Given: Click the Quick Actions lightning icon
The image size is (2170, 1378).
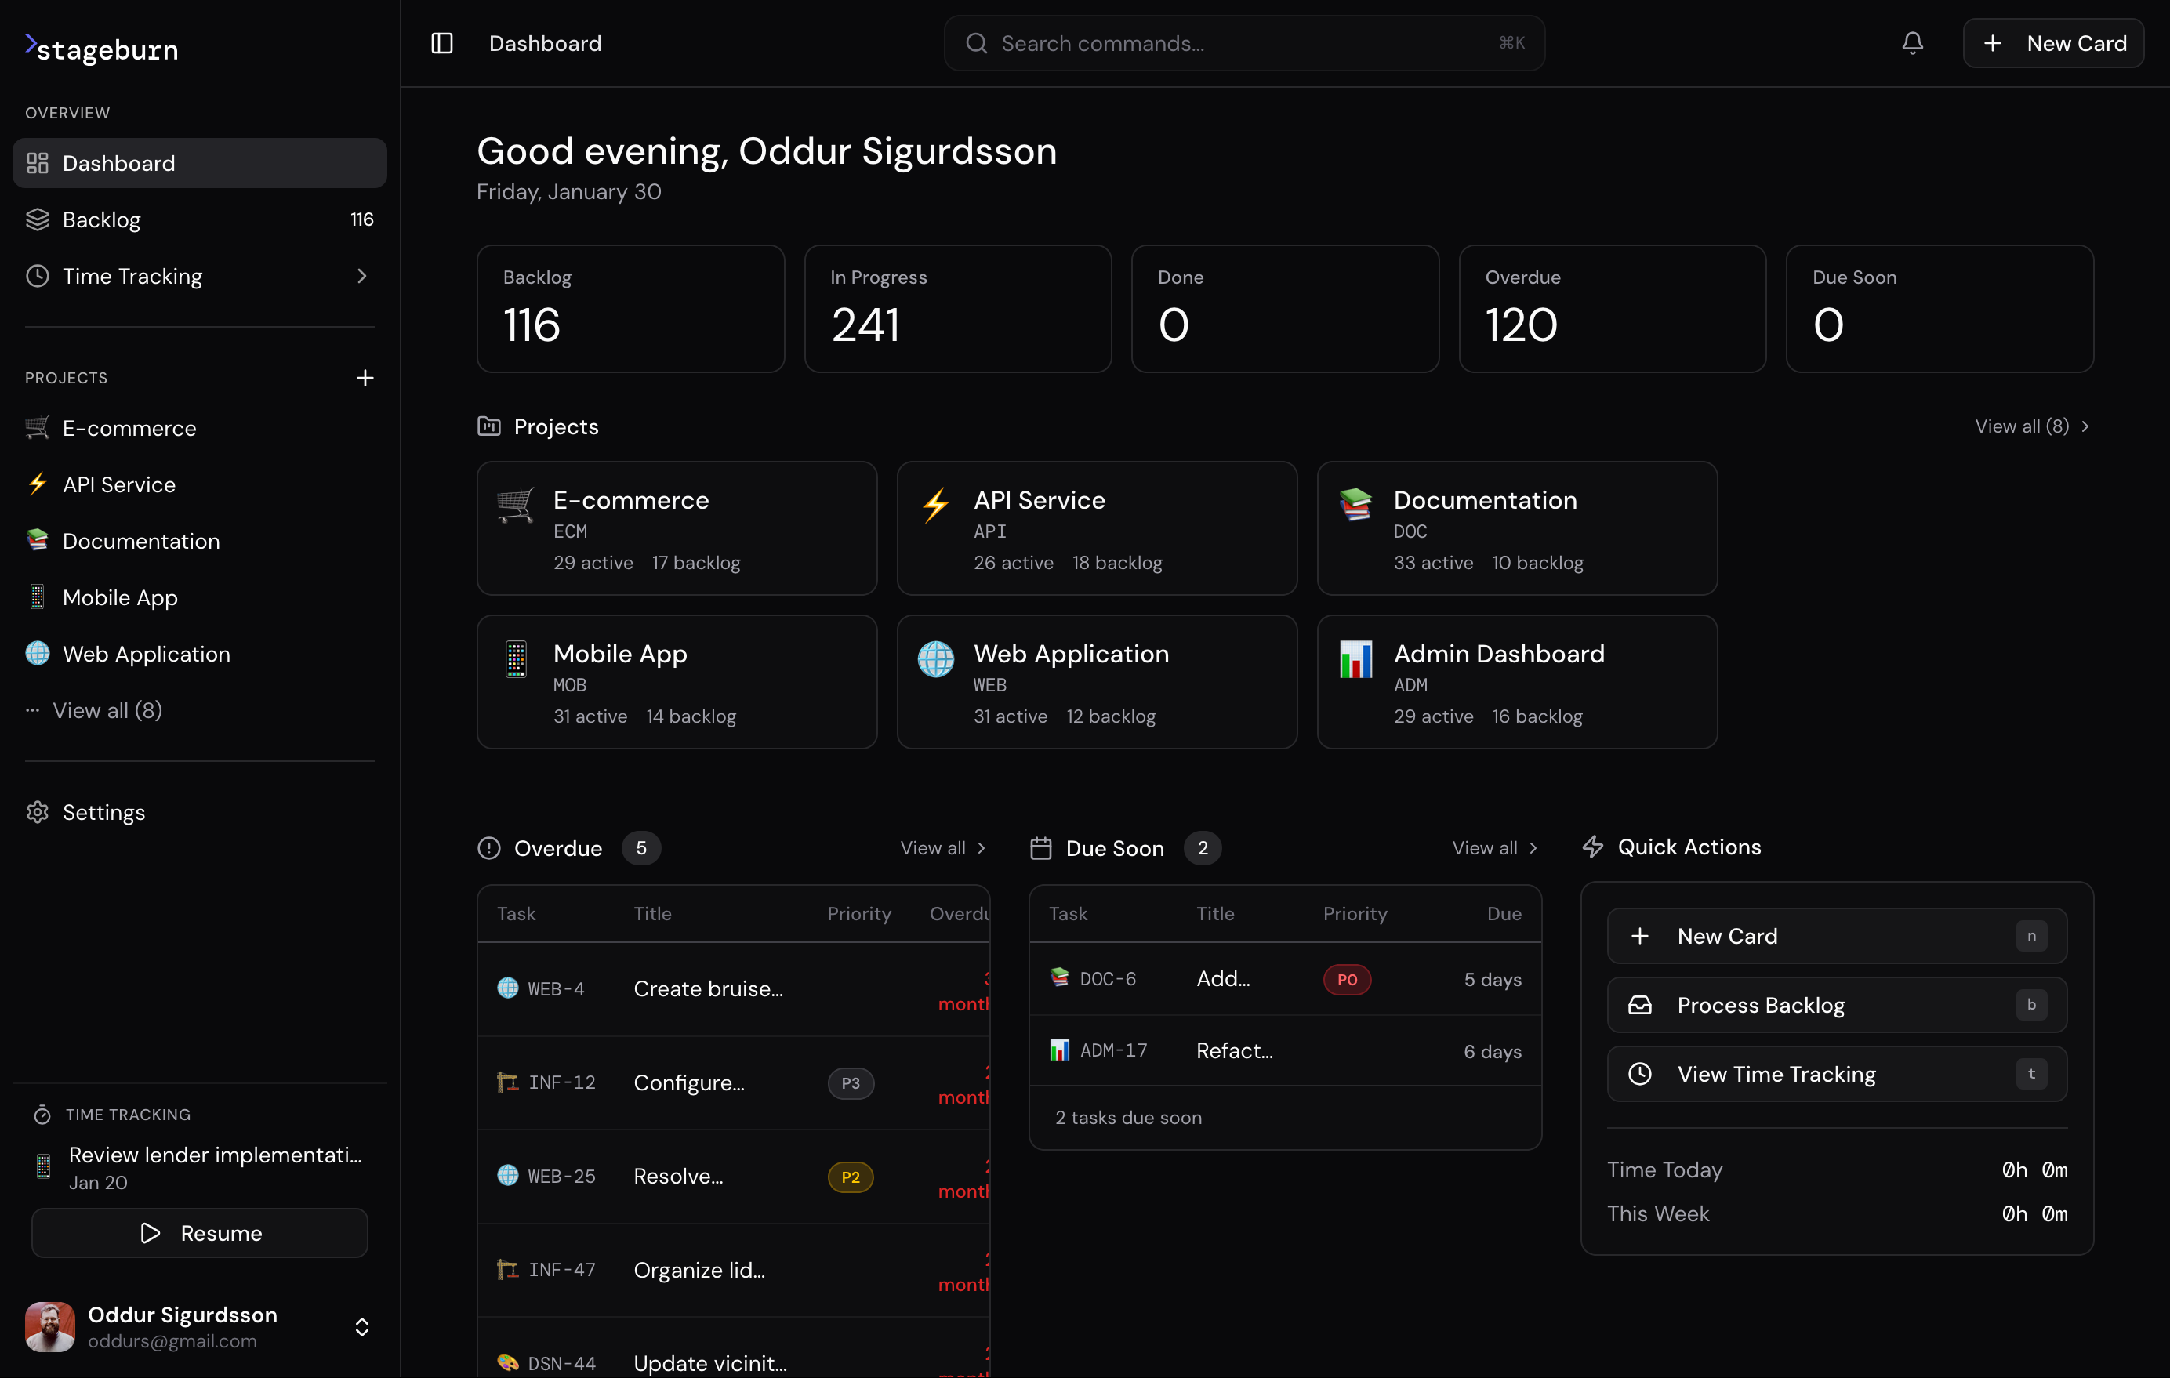Looking at the screenshot, I should (1593, 847).
